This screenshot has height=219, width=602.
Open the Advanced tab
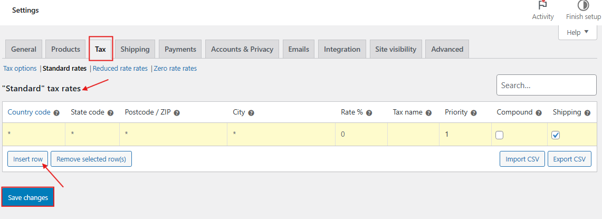pyautogui.click(x=447, y=49)
